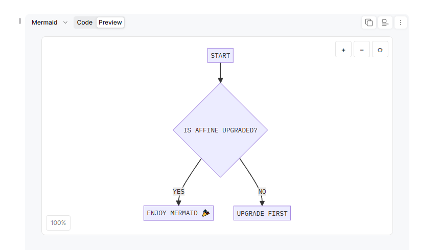The height and width of the screenshot is (250, 441).
Task: Click the caption icon in block toolbar
Action: point(385,22)
